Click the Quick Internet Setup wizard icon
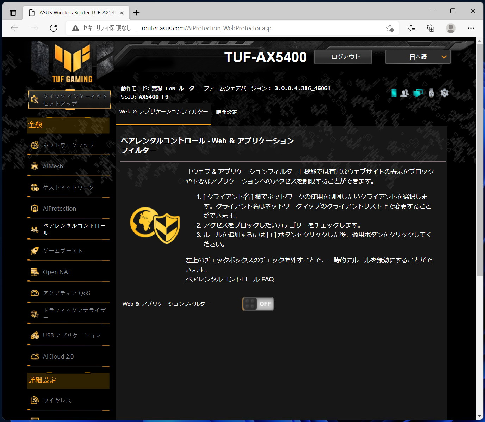 (35, 100)
